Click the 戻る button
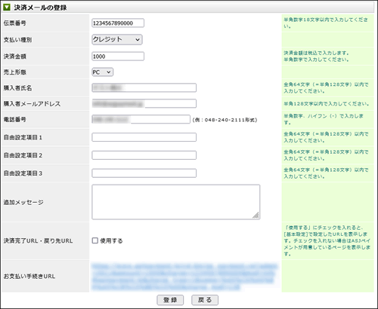 click(205, 300)
